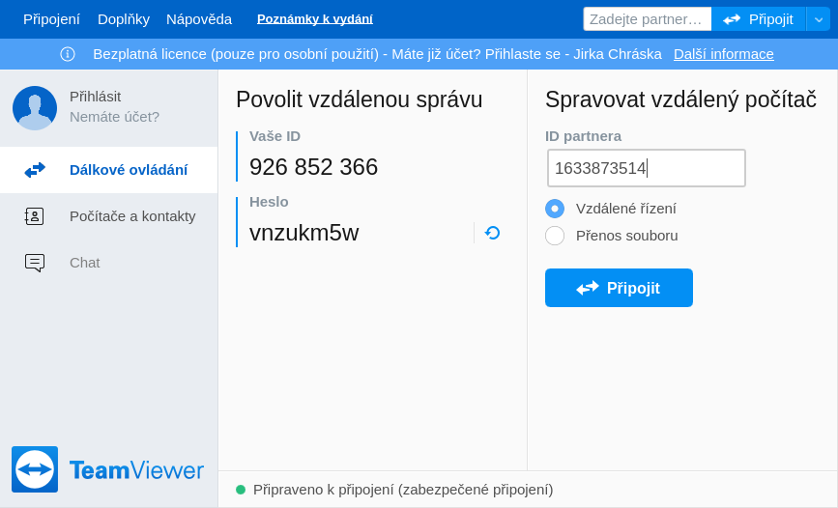838x508 pixels.
Task: Click the password vnzukm5w
Action: (x=304, y=233)
